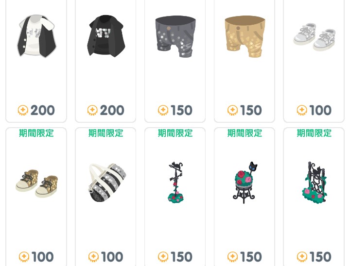350x266 pixels.
Task: Click the 200 coin price under white vest outfit
Action: 42,110
